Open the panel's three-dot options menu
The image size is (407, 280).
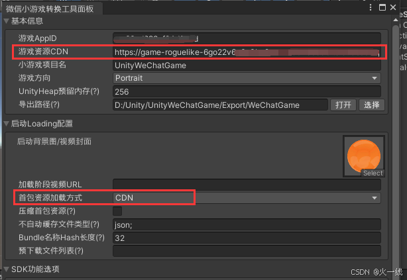(x=371, y=7)
